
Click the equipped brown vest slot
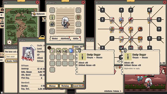point(78,17)
